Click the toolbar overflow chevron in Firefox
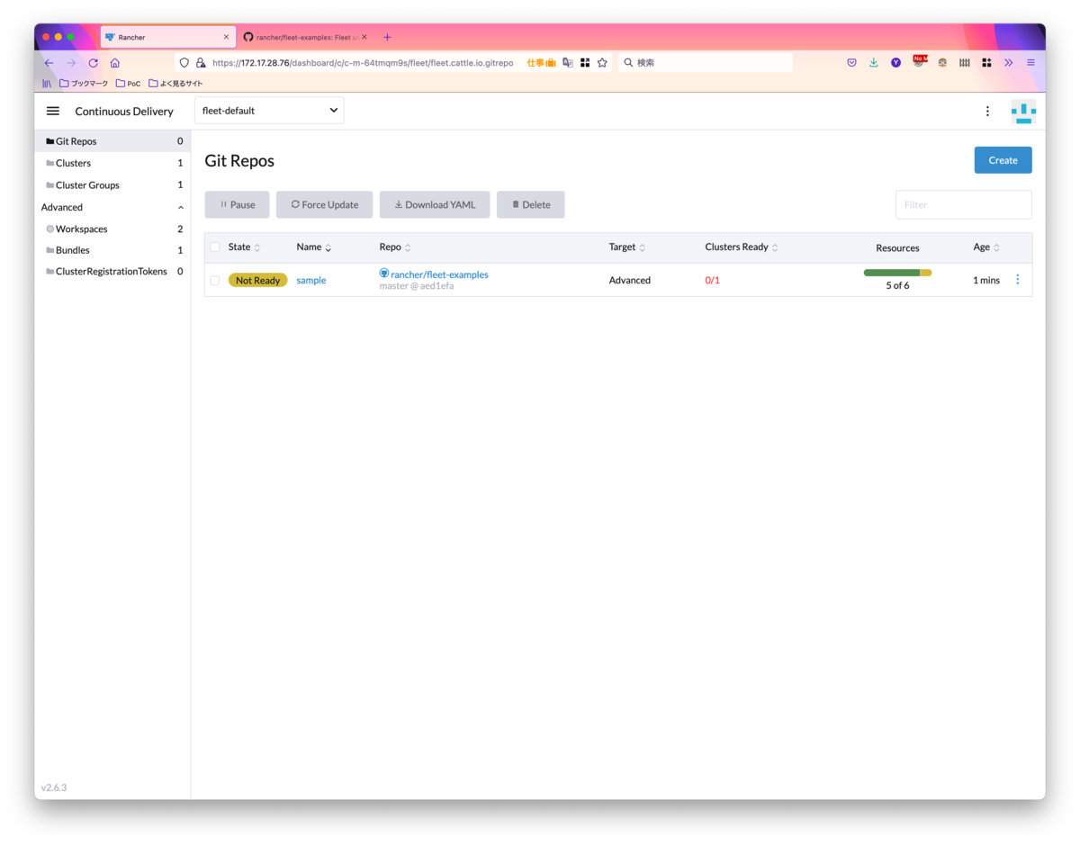Image resolution: width=1080 pixels, height=845 pixels. point(1008,62)
